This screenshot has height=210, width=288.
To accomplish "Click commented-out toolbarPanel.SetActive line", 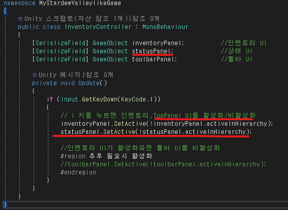I will pos(163,164).
